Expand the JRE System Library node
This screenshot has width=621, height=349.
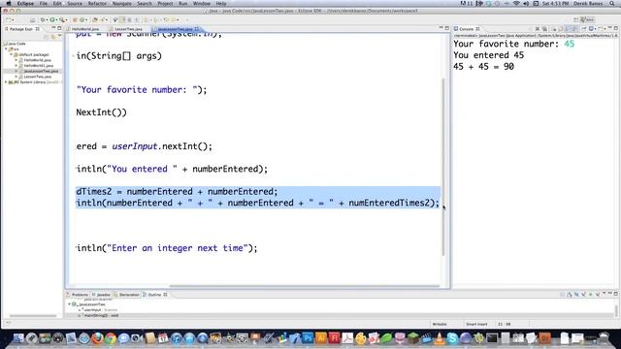pyautogui.click(x=6, y=82)
